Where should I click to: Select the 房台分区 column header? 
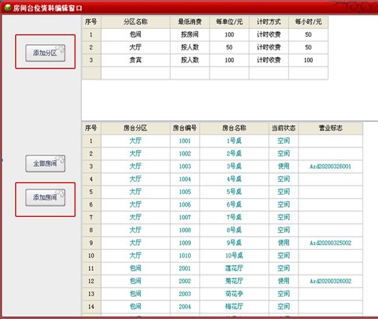tap(135, 128)
